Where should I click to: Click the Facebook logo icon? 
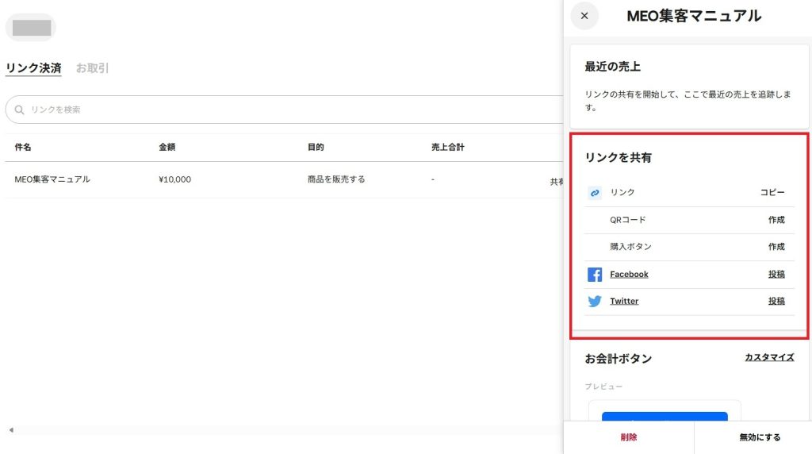click(x=595, y=274)
